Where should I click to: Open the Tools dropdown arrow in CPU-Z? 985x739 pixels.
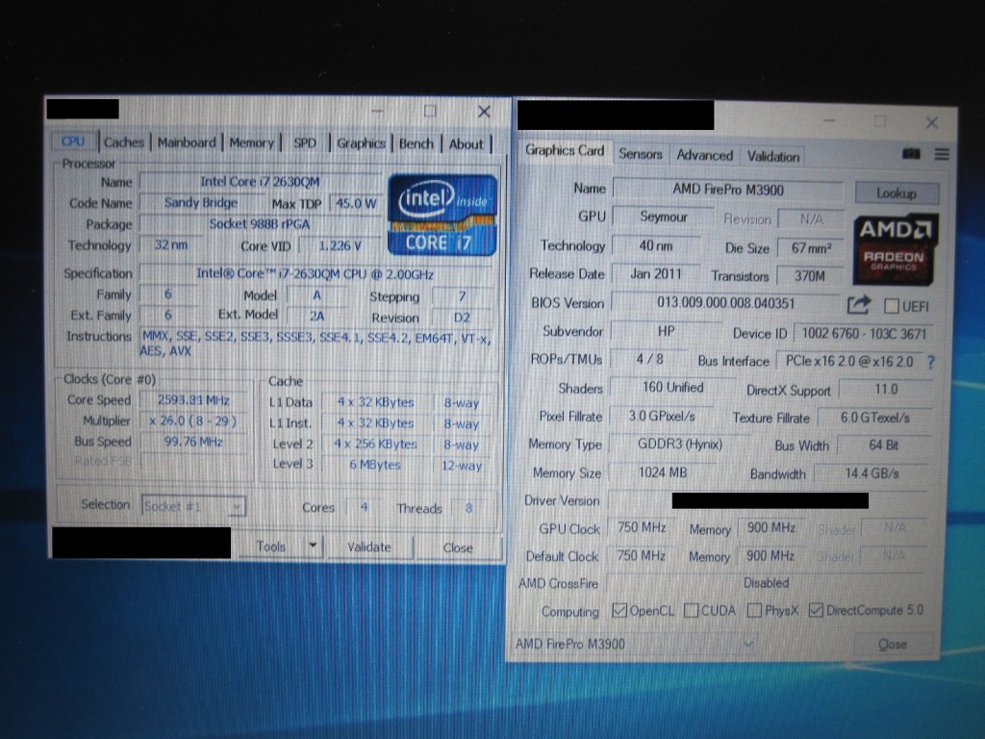click(313, 547)
